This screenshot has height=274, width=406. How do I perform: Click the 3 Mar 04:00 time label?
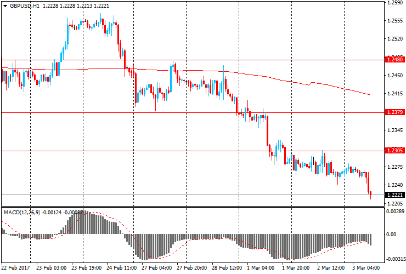point(366,267)
